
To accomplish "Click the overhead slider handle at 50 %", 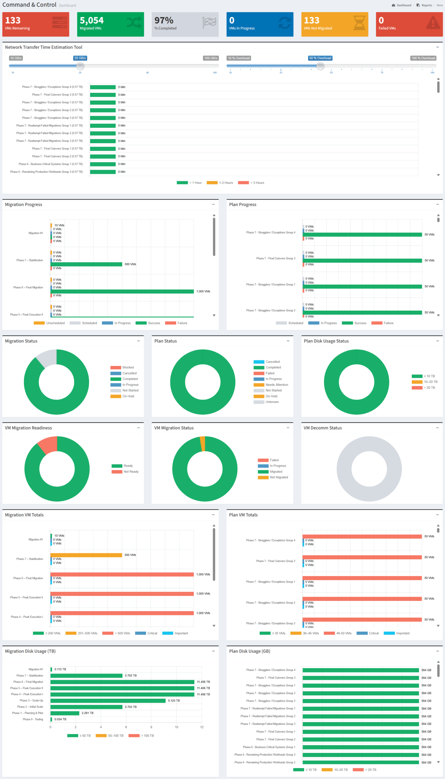I will tap(320, 66).
